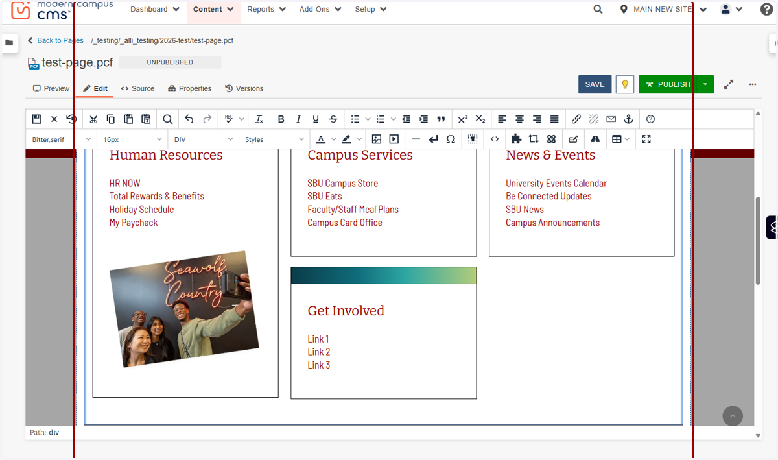Click the paste as text icon
This screenshot has height=460, width=778.
(x=146, y=119)
